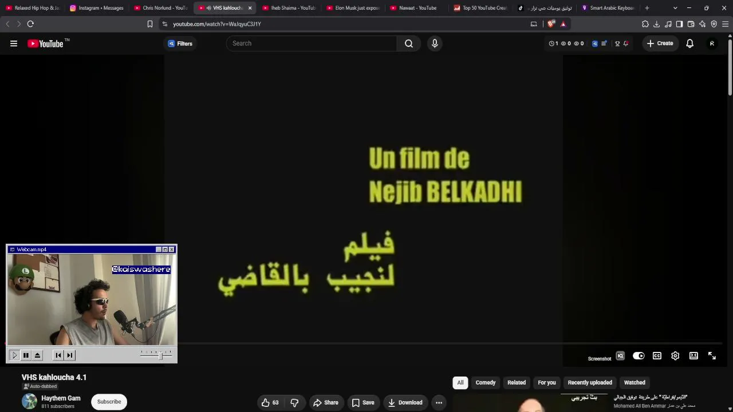Show browser downloads
Image resolution: width=733 pixels, height=412 pixels.
(657, 24)
